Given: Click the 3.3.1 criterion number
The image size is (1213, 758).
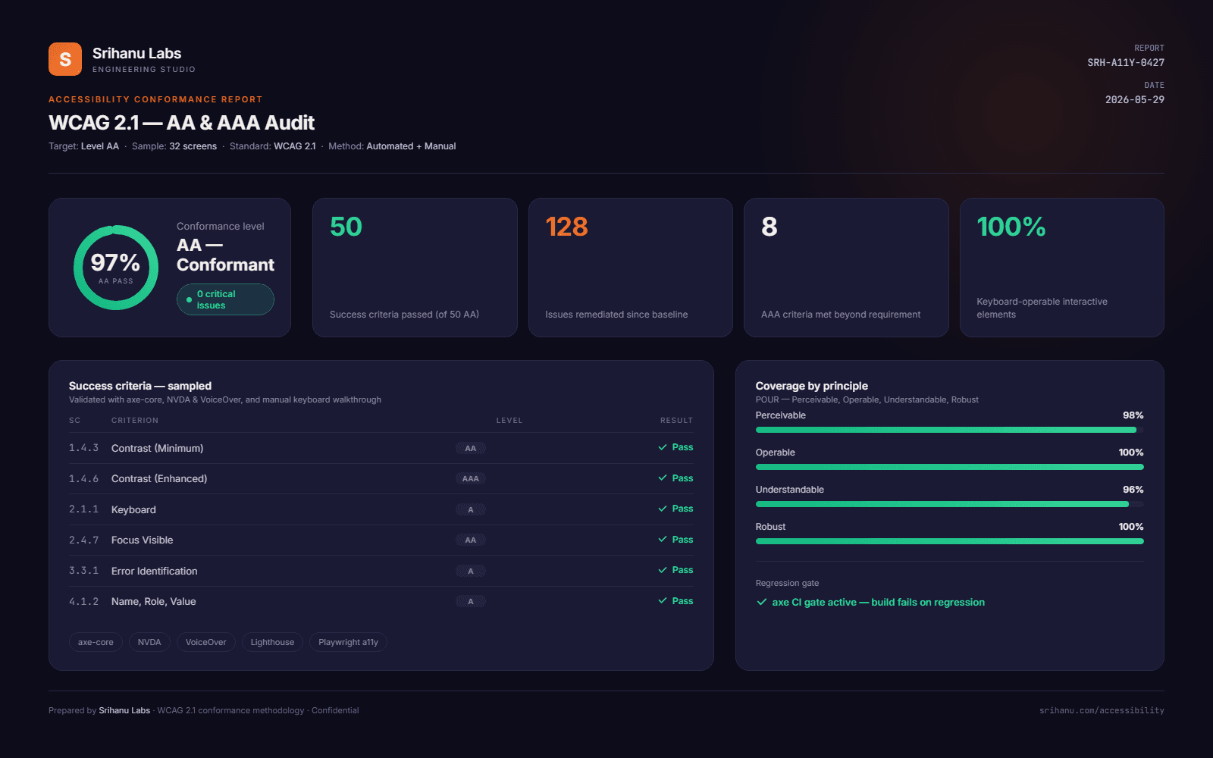Looking at the screenshot, I should (83, 571).
